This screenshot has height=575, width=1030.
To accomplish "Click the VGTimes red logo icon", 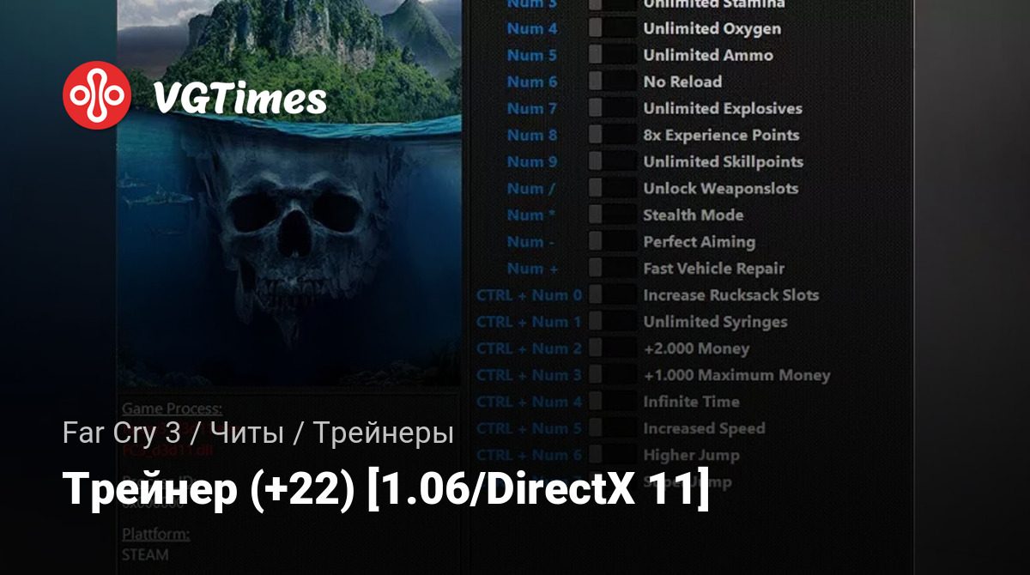I will point(97,95).
